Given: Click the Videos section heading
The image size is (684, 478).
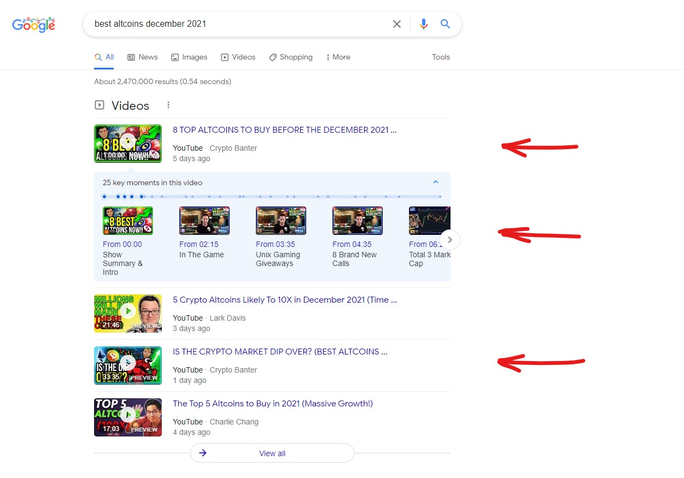Looking at the screenshot, I should coord(130,105).
